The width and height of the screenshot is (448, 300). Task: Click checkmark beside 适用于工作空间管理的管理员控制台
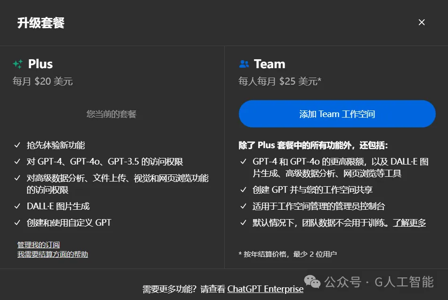[243, 206]
